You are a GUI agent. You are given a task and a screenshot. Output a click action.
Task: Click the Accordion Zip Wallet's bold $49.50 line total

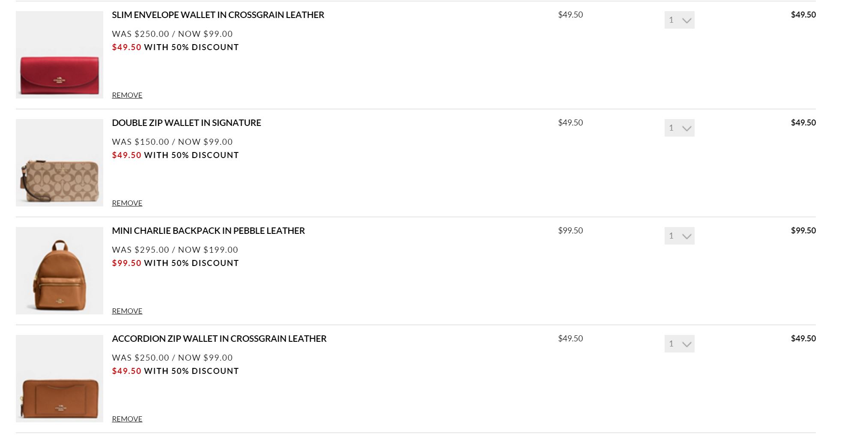click(803, 338)
